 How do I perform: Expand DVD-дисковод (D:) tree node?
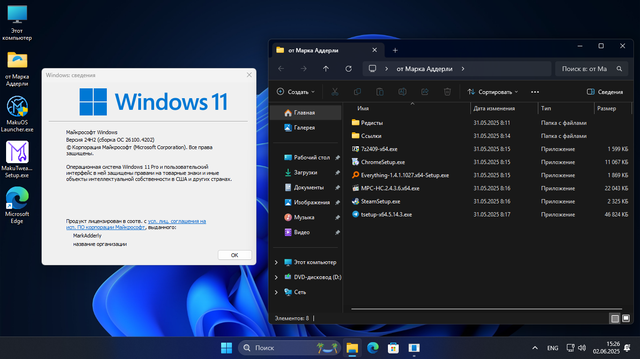[276, 277]
